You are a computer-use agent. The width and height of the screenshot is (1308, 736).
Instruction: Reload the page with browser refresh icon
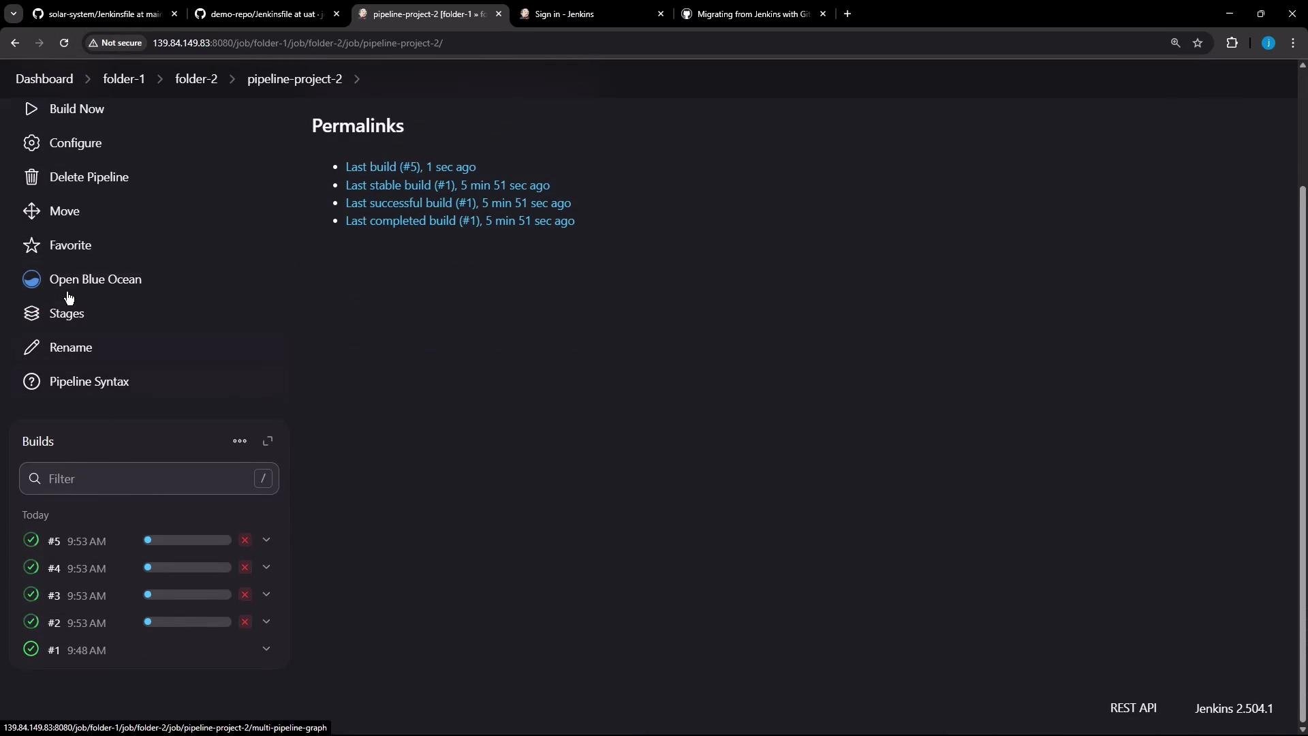[x=64, y=43]
